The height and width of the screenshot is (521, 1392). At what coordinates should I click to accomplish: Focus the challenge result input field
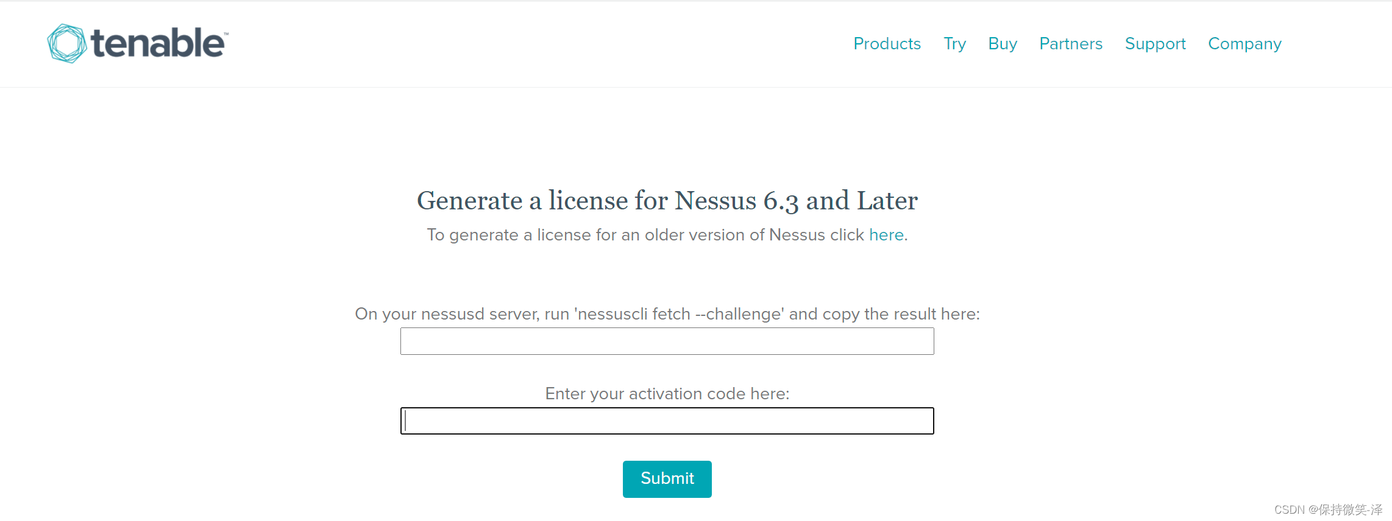coord(667,341)
